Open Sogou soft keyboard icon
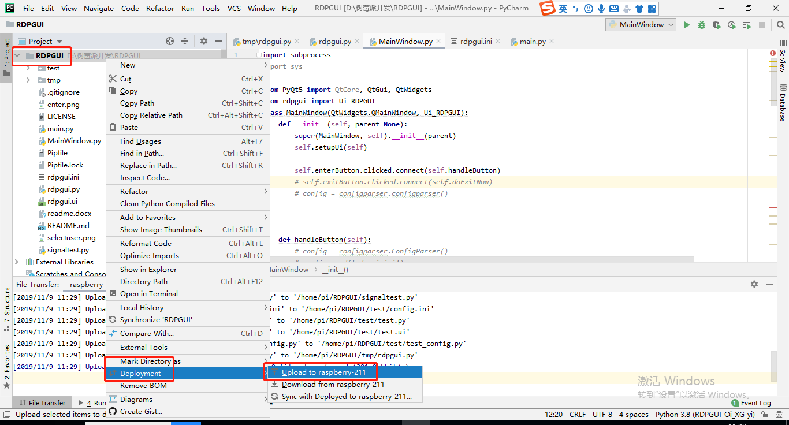 (x=613, y=9)
